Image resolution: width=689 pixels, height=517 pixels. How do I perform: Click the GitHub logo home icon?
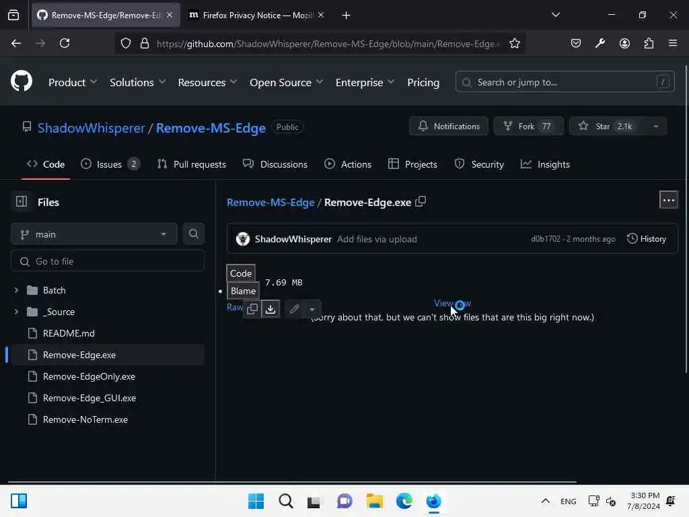tap(21, 81)
